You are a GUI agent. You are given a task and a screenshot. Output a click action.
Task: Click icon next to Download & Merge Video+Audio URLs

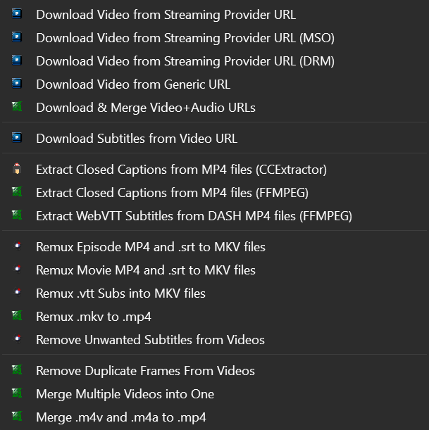18,108
